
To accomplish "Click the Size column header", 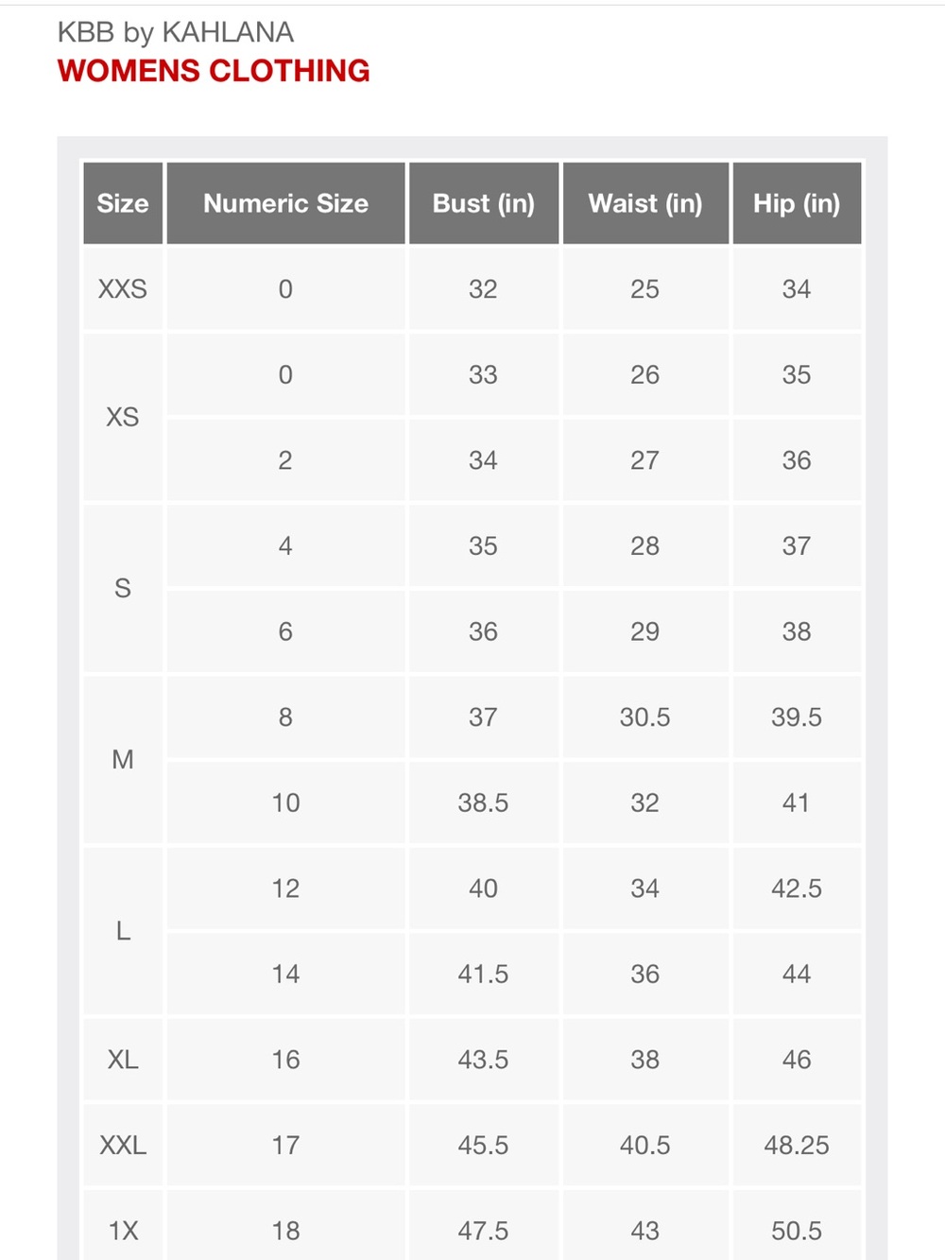I will [123, 203].
